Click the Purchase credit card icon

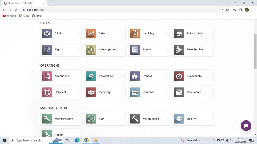tap(135, 92)
